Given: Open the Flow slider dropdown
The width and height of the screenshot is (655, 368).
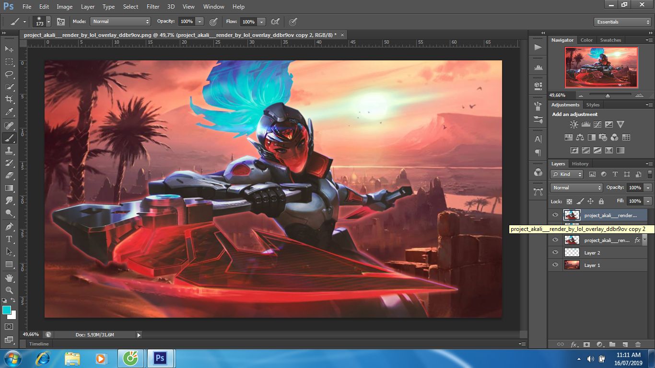Looking at the screenshot, I should pyautogui.click(x=261, y=22).
